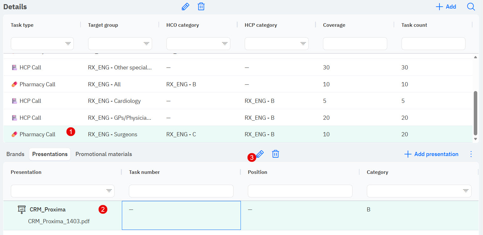The width and height of the screenshot is (483, 235).
Task: Switch to the Promotional materials tab
Action: [104, 154]
